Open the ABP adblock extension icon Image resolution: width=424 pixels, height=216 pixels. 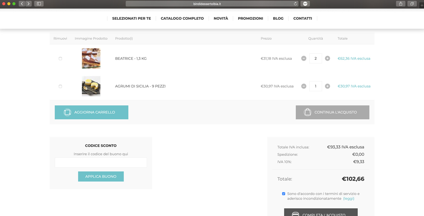(305, 4)
